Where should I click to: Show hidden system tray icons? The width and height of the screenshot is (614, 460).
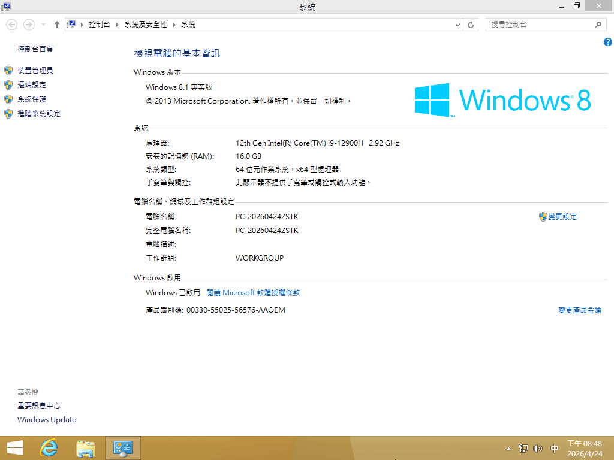click(x=509, y=448)
